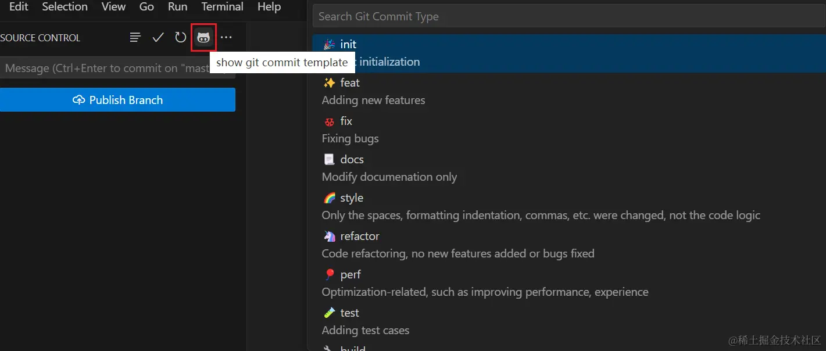Open the Source Control more actions ellipsis
Viewport: 826px width, 351px height.
226,38
